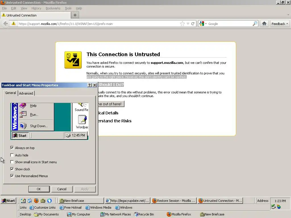Image resolution: width=291 pixels, height=218 pixels.
Task: Expand 'I Understand the Risks' section
Action: [x=115, y=121]
